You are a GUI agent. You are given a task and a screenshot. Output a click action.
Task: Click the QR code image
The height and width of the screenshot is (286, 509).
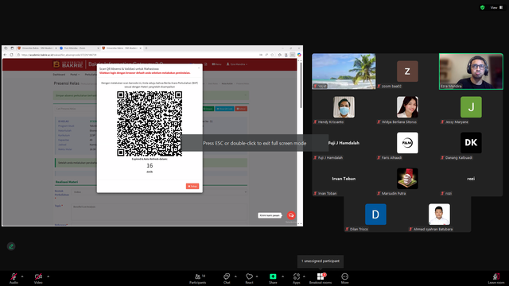(150, 124)
